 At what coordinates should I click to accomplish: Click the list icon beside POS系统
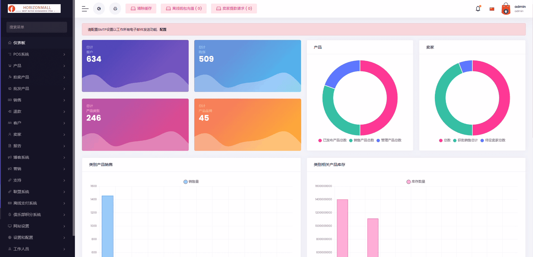10,54
